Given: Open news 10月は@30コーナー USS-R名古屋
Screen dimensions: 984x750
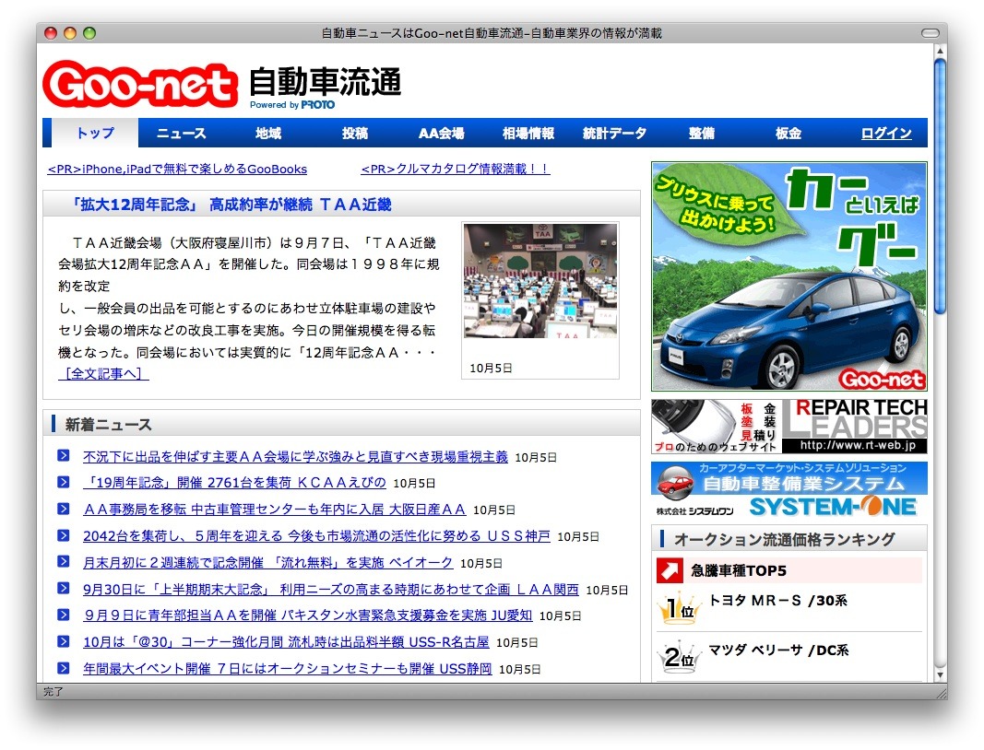Looking at the screenshot, I should tap(286, 642).
